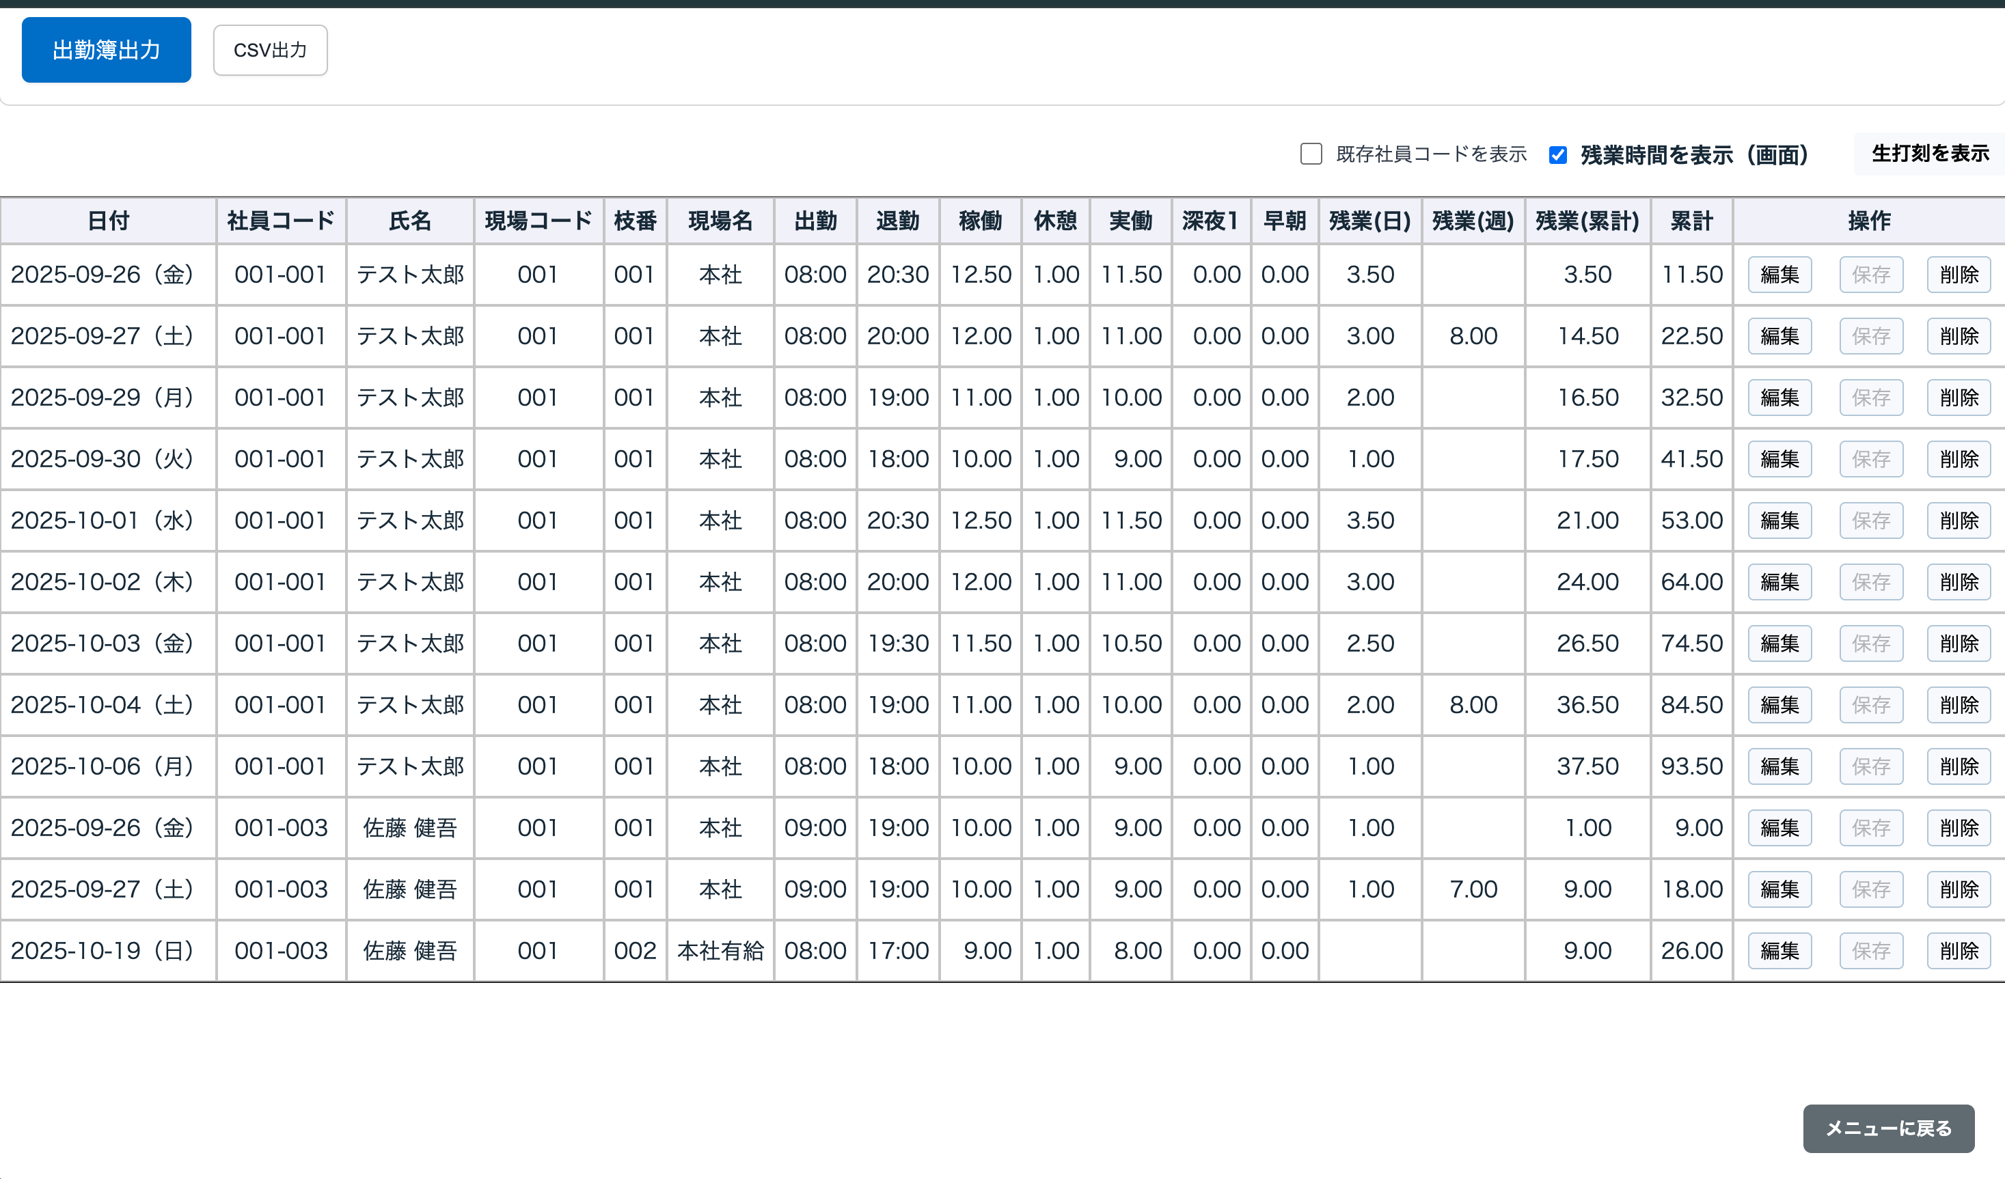Edit the 2025-10-02 (木) record

[1779, 581]
